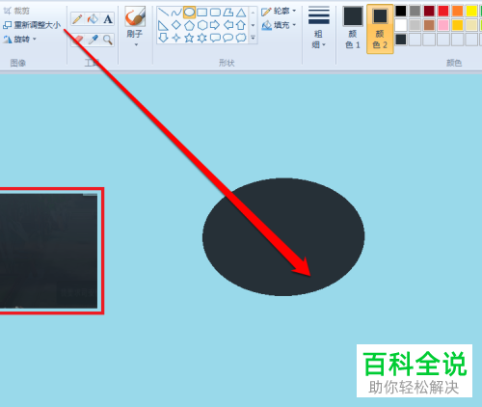Expand the Brushes dropdown arrow
482x407 pixels.
coord(136,44)
